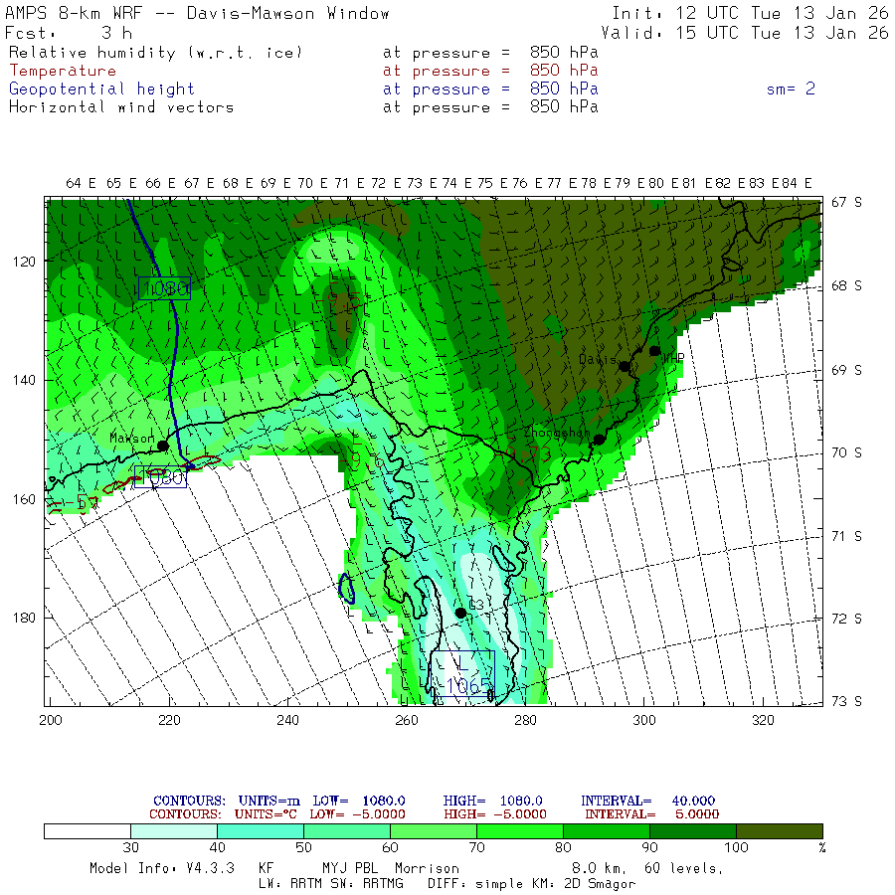Click the 67 S latitude label
895x895 pixels.
[x=846, y=203]
